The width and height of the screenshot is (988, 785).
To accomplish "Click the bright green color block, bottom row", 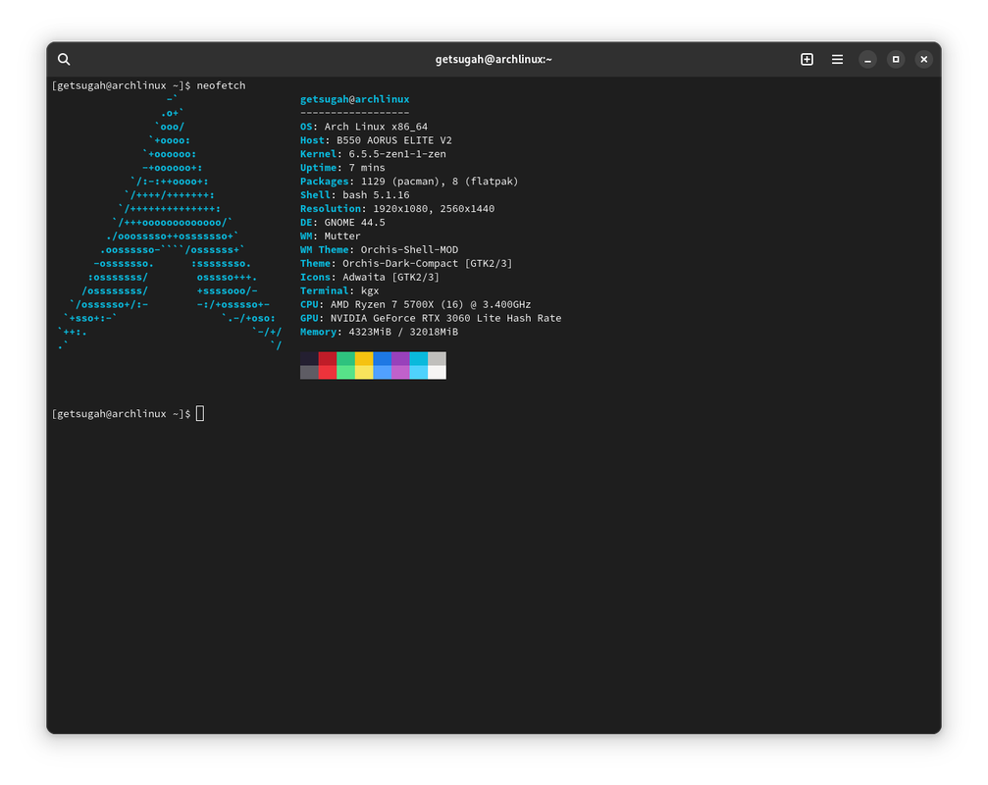I will pyautogui.click(x=346, y=372).
